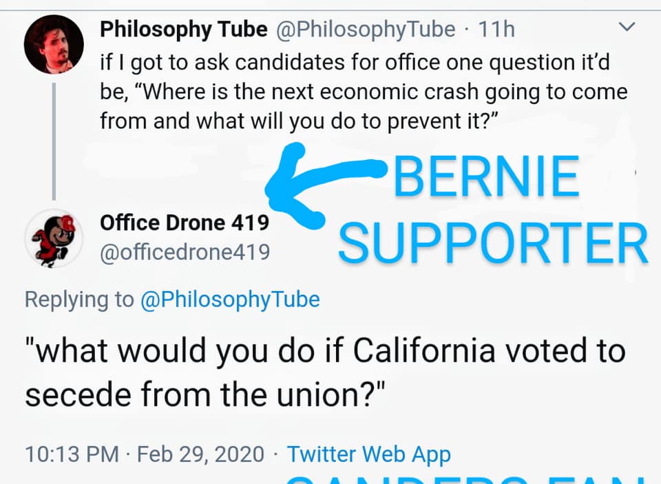The width and height of the screenshot is (661, 484).
Task: Open the Office Drone 419 display name
Action: coord(185,223)
